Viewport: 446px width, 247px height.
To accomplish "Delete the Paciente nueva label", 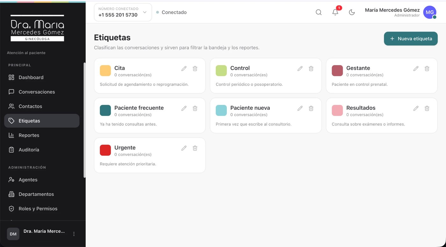I will pyautogui.click(x=311, y=108).
